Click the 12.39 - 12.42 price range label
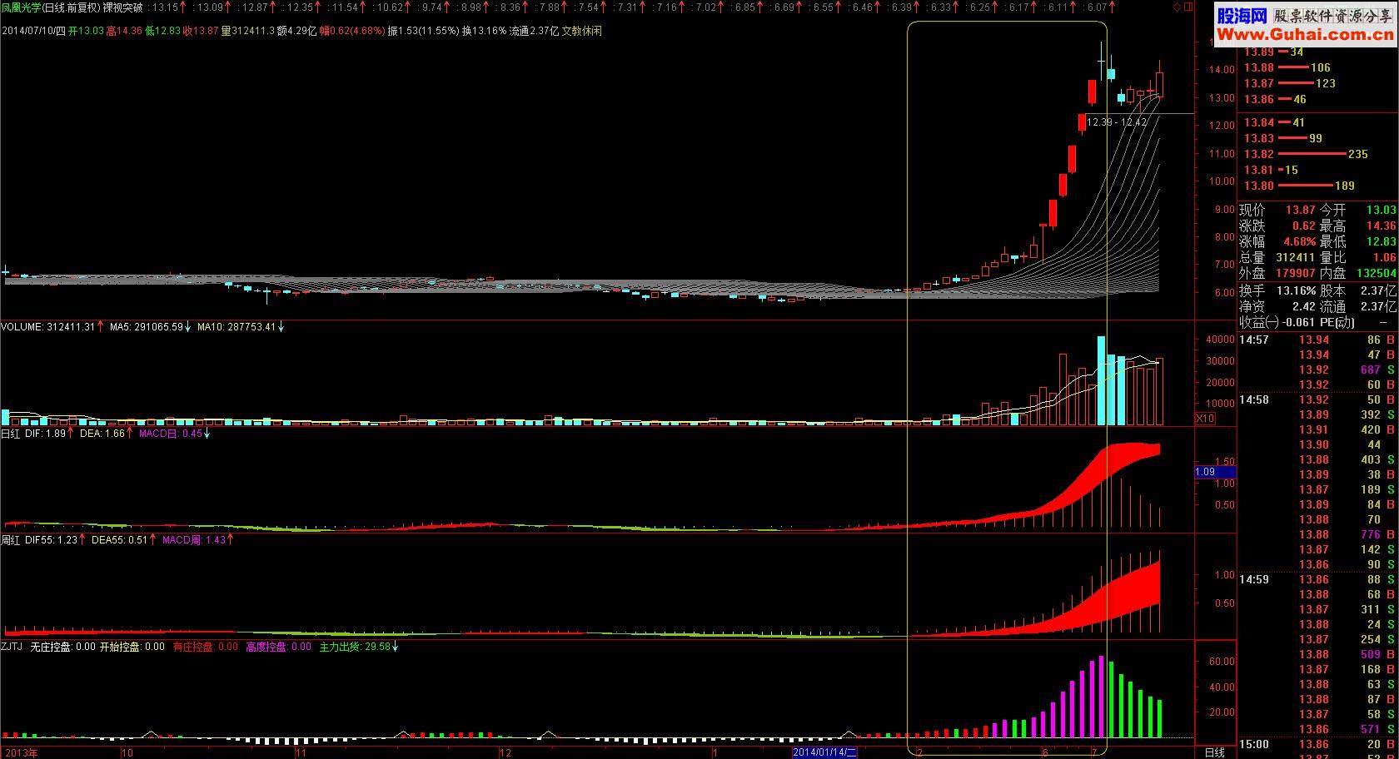1399x759 pixels. pyautogui.click(x=1117, y=122)
